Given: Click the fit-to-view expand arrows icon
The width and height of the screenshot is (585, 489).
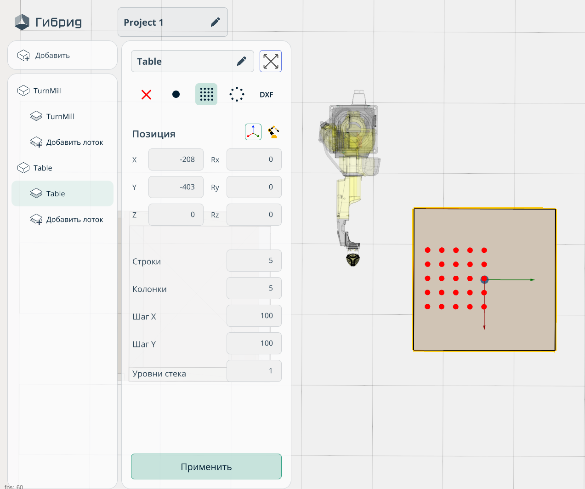Looking at the screenshot, I should point(271,62).
